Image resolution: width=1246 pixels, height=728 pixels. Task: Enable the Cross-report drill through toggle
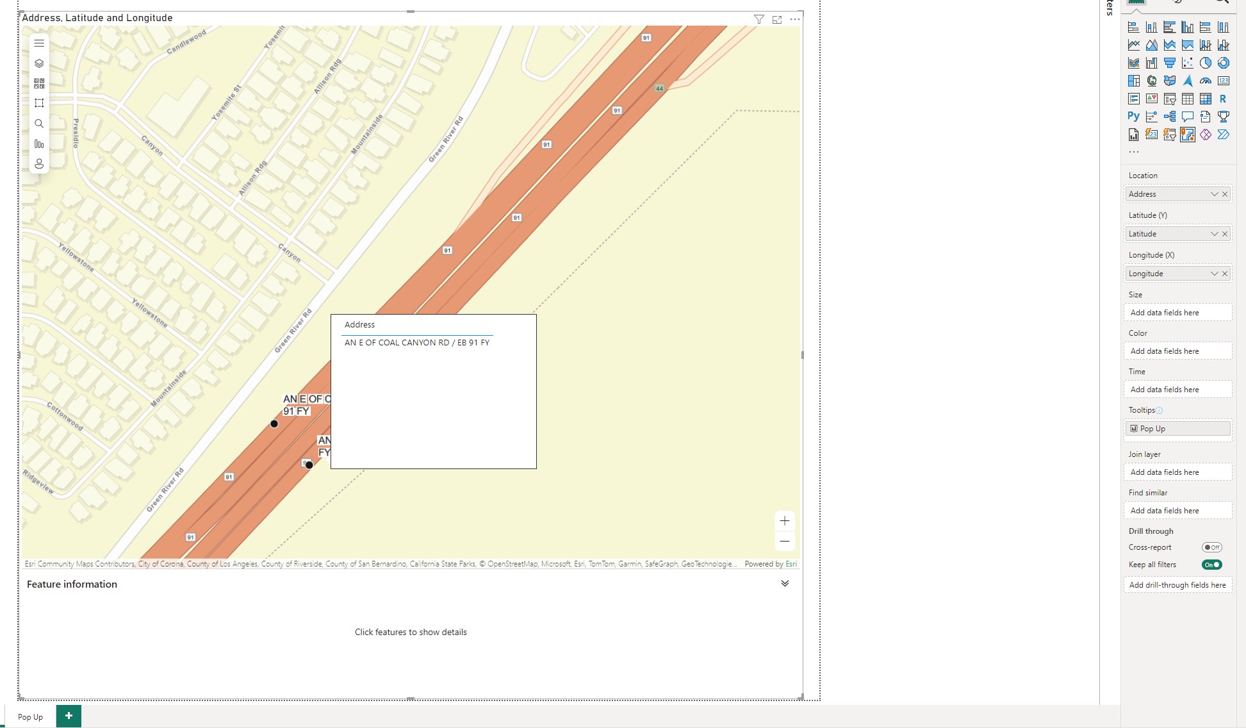1211,547
